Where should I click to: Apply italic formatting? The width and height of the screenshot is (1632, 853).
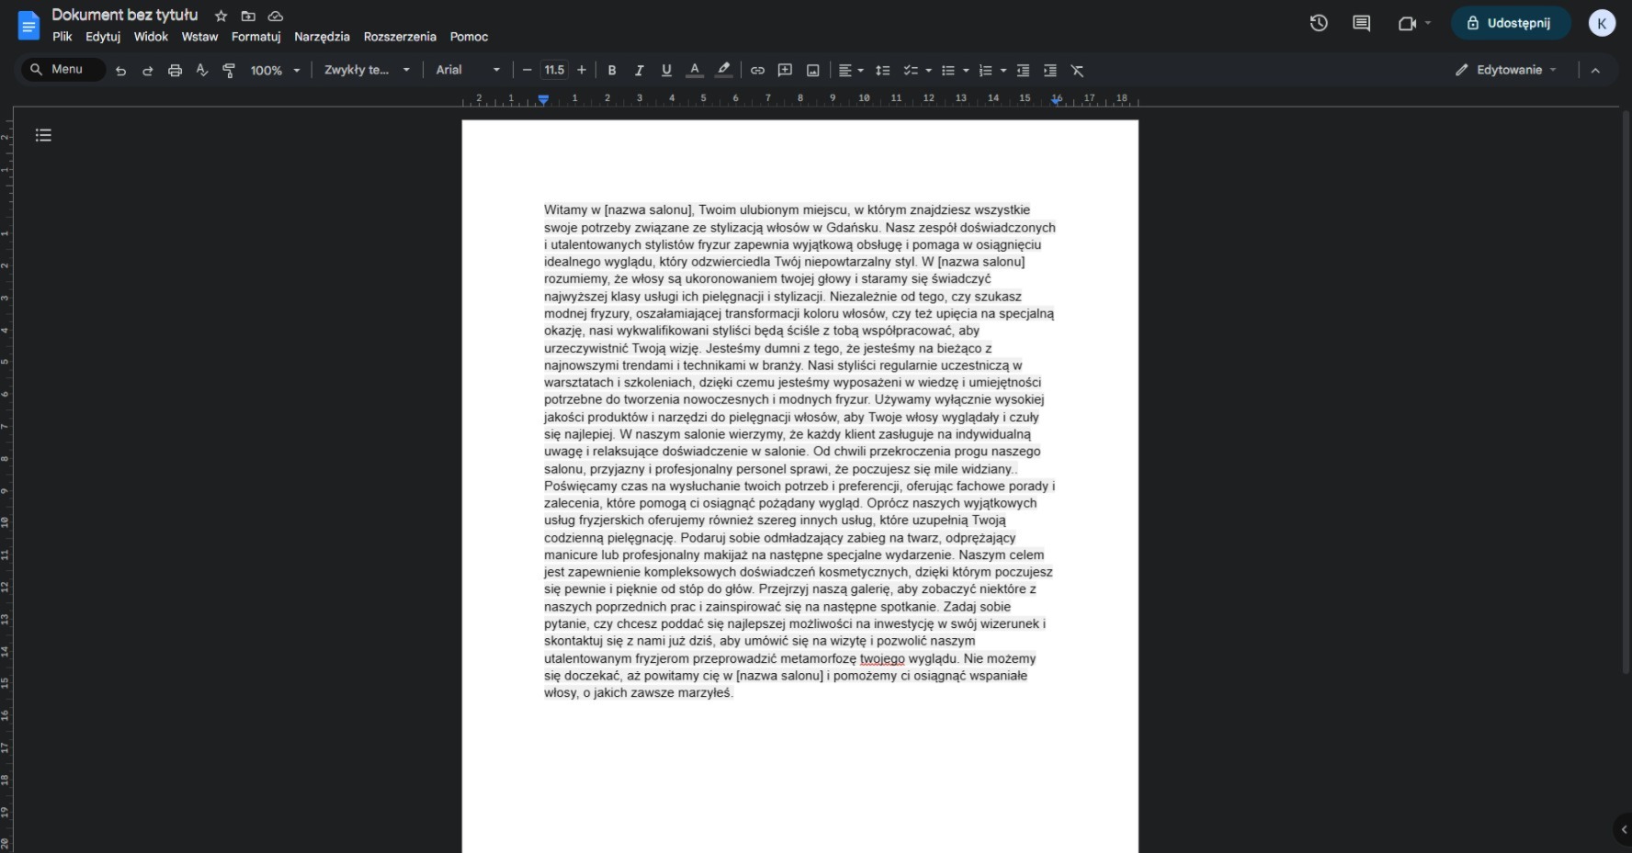(639, 70)
